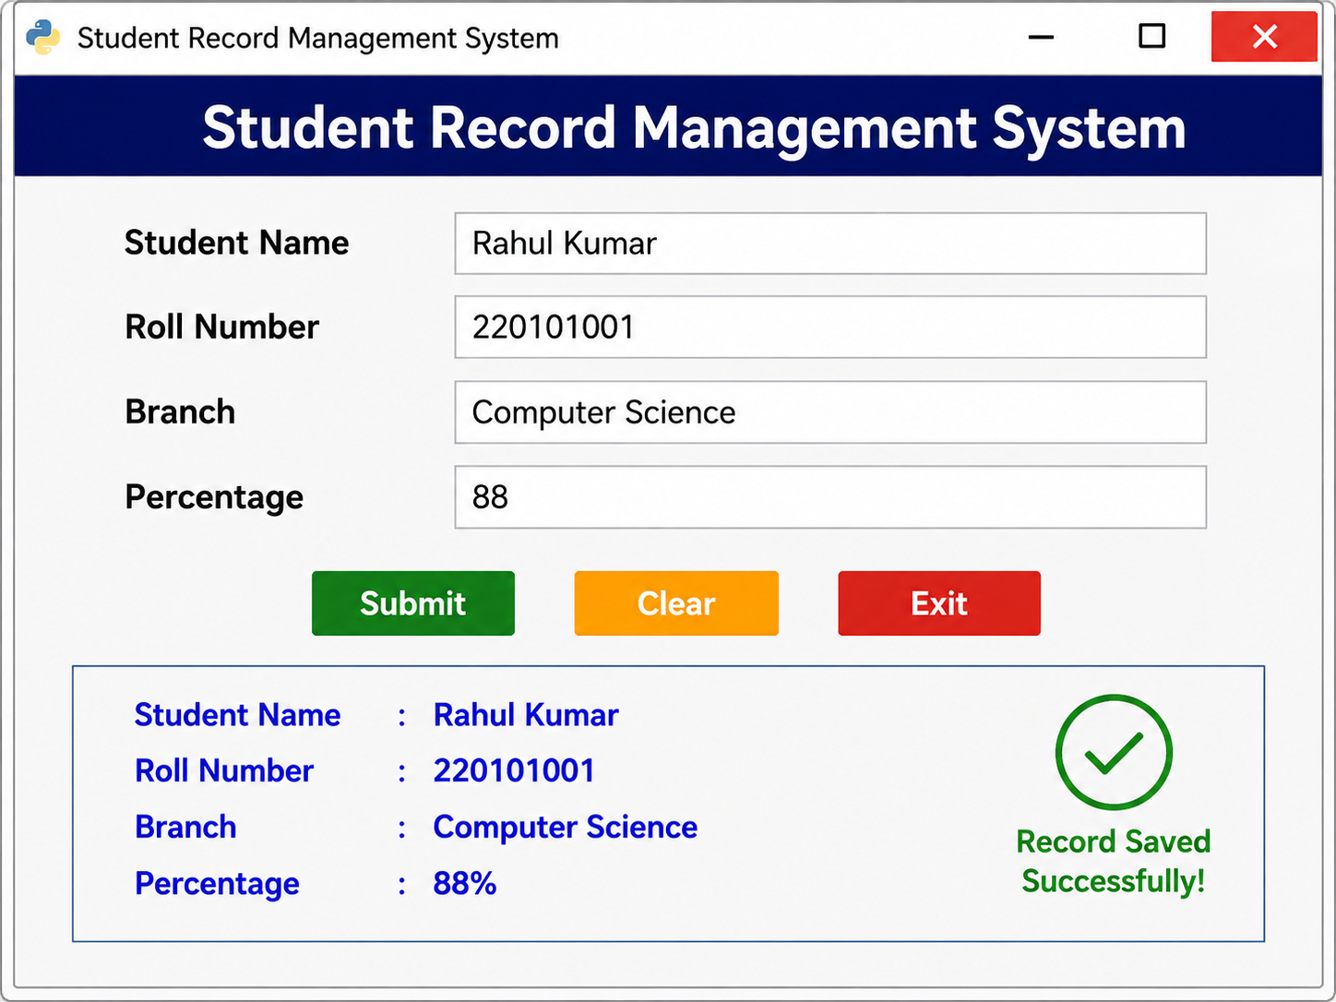Close the window with the red X
The image size is (1336, 1002).
1264,37
